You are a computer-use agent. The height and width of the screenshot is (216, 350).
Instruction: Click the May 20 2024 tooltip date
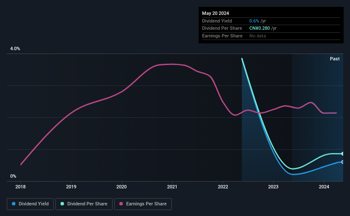(x=215, y=13)
